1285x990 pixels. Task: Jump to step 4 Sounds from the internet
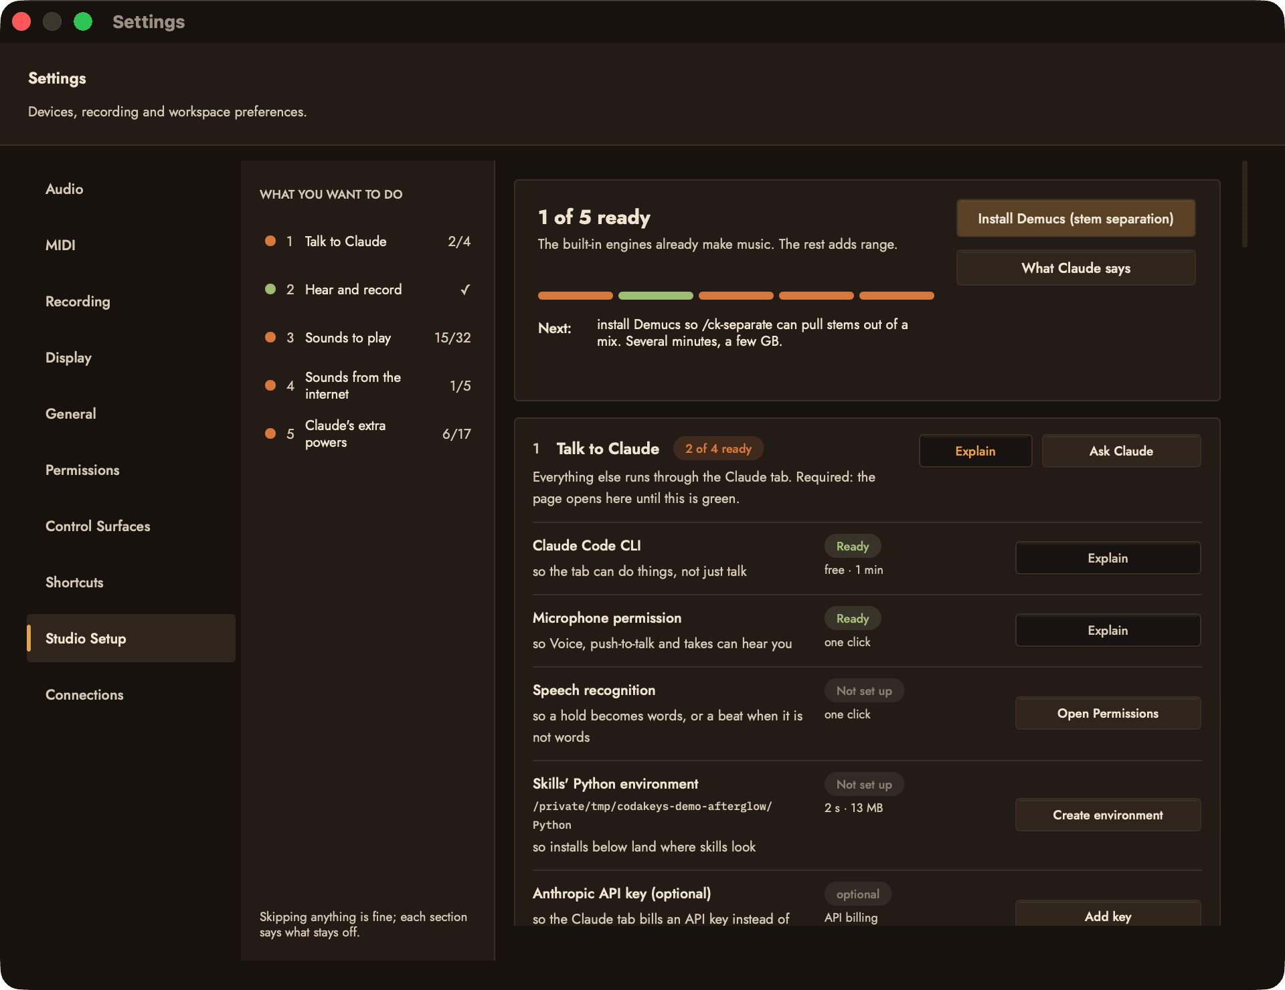click(x=367, y=385)
